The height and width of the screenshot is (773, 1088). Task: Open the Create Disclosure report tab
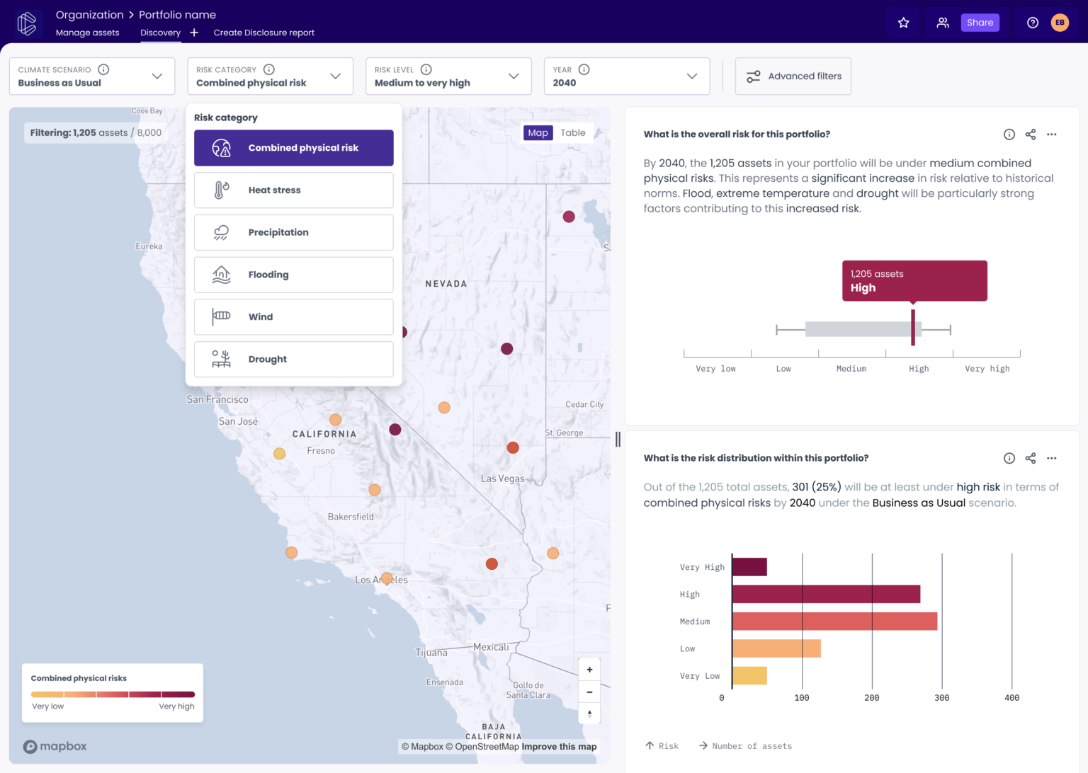(x=263, y=32)
